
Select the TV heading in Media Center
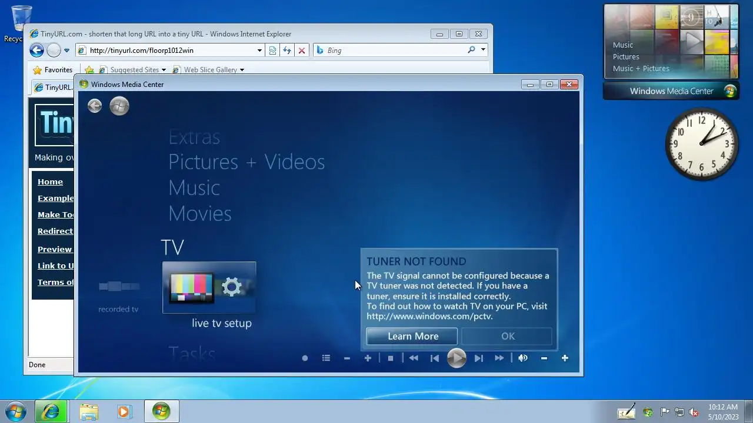coord(172,247)
